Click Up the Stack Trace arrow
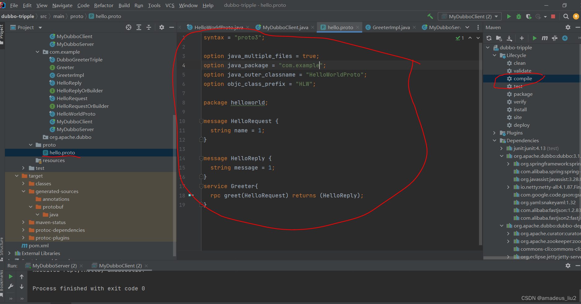Screen dimensions: 581x304 pyautogui.click(x=22, y=276)
